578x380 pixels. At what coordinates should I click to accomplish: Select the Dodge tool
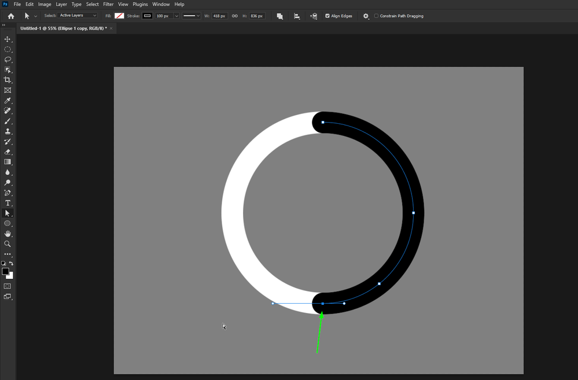pos(8,182)
